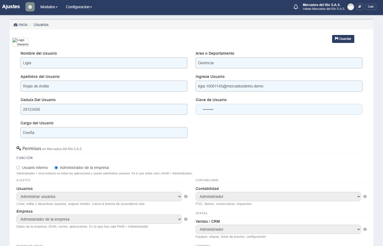This screenshot has width=383, height=246.
Task: Log out with the Salir button
Action: (x=371, y=7)
